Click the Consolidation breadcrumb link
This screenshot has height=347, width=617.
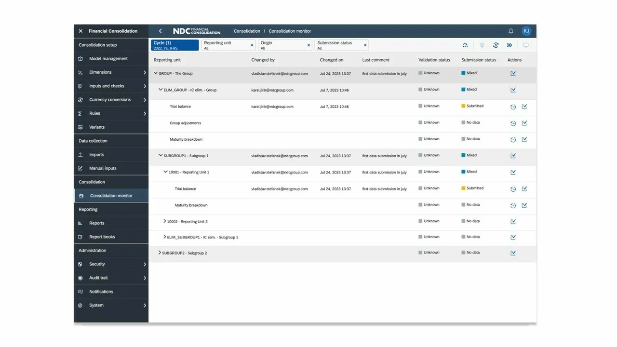[x=247, y=30]
